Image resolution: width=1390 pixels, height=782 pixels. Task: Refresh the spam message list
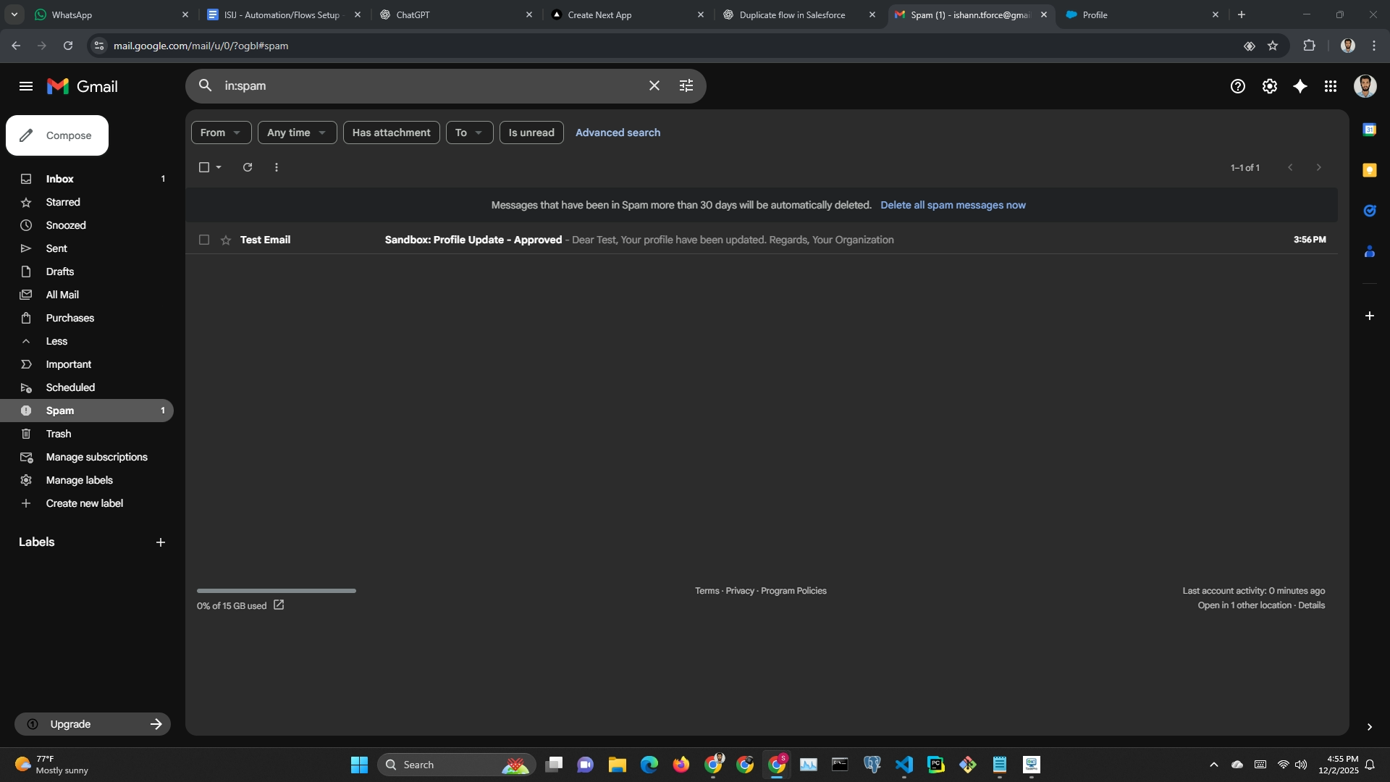click(x=248, y=167)
